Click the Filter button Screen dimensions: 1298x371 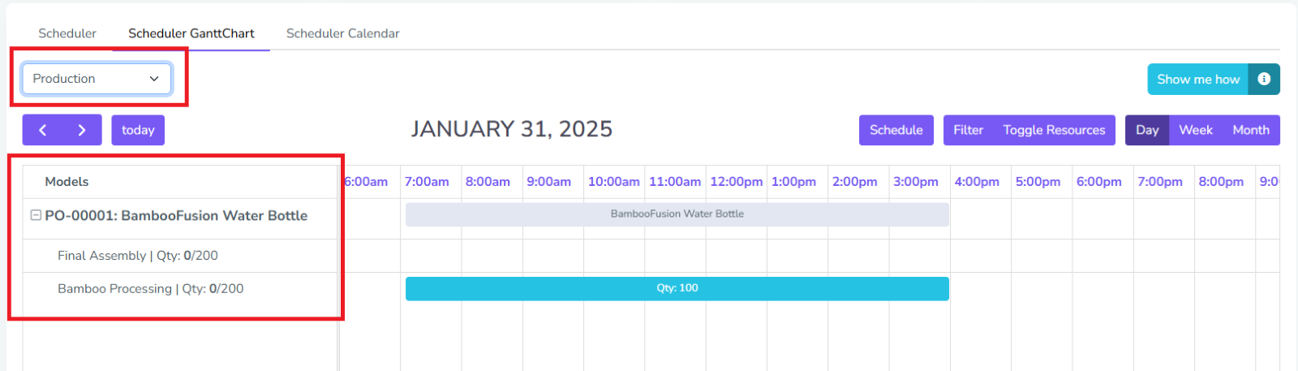(x=968, y=130)
